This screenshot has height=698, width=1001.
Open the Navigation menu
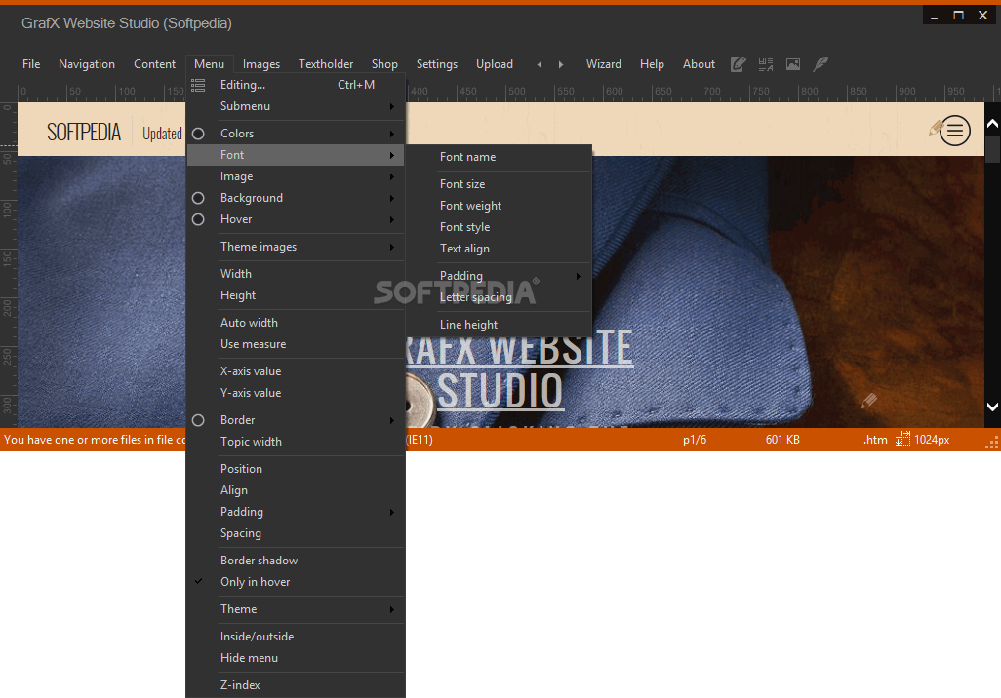click(87, 63)
